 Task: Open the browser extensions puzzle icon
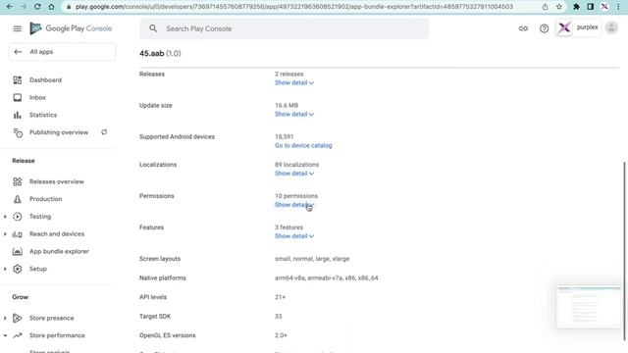coord(576,7)
